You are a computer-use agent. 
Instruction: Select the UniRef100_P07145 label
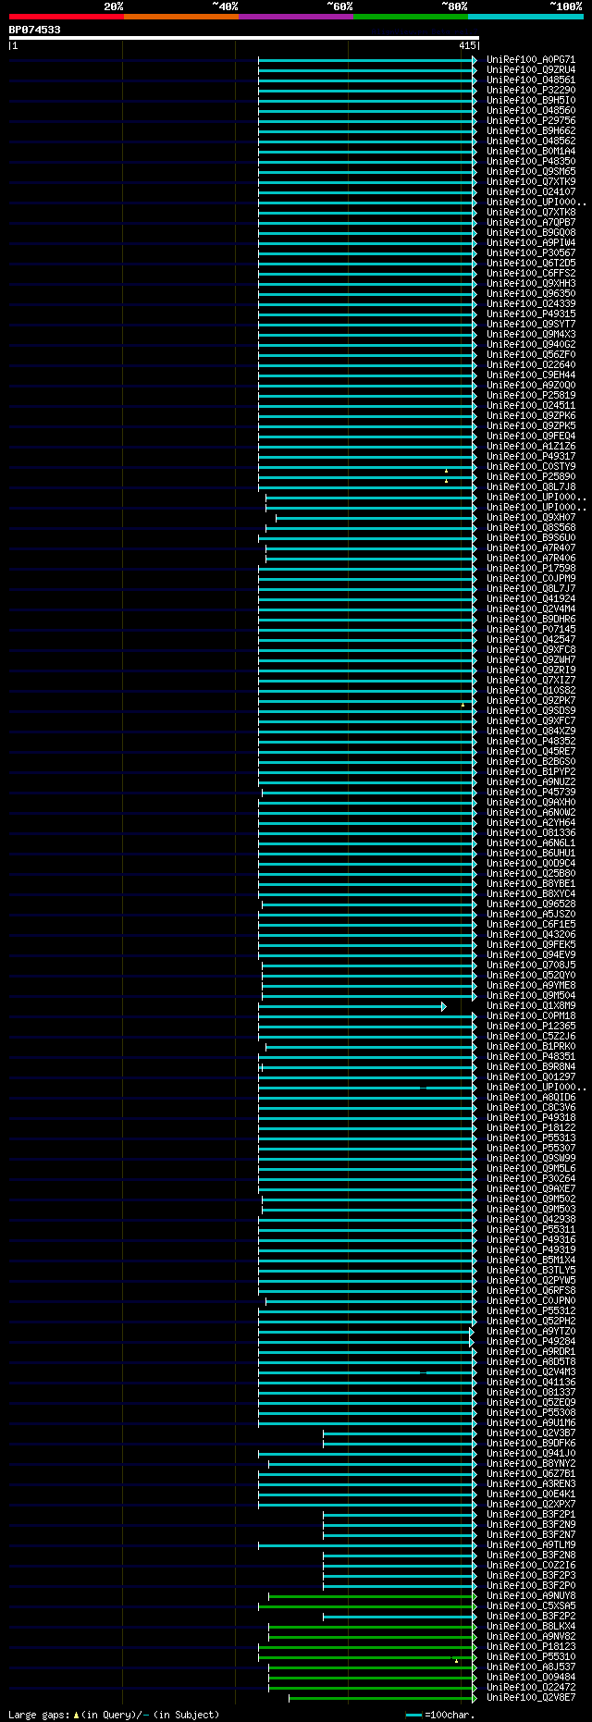pos(531,630)
